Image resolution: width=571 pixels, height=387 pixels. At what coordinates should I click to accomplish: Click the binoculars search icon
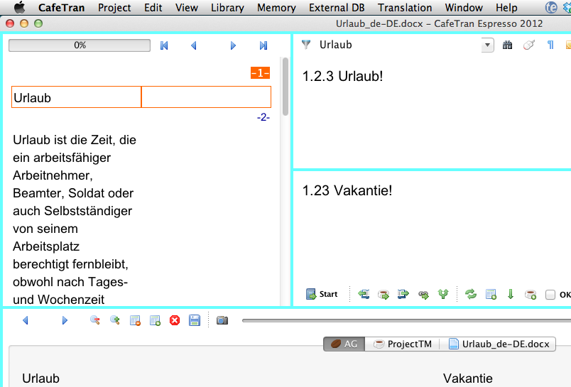coord(507,45)
